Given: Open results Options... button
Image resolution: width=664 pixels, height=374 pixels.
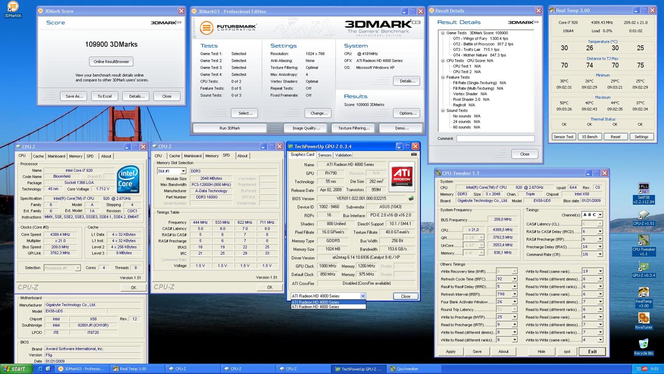Looking at the screenshot, I should click(x=407, y=113).
